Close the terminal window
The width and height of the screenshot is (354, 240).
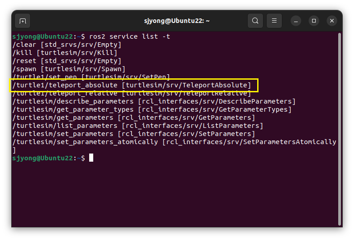pyautogui.click(x=331, y=21)
